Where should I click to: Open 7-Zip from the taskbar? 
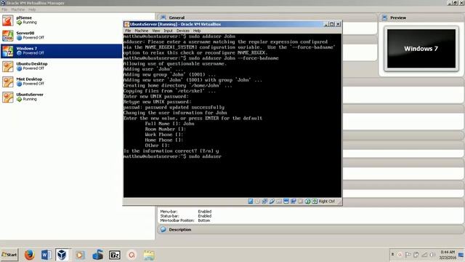(115, 255)
